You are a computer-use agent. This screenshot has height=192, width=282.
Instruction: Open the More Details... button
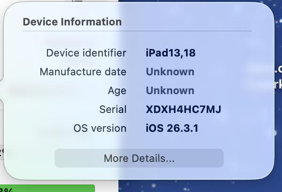point(139,158)
